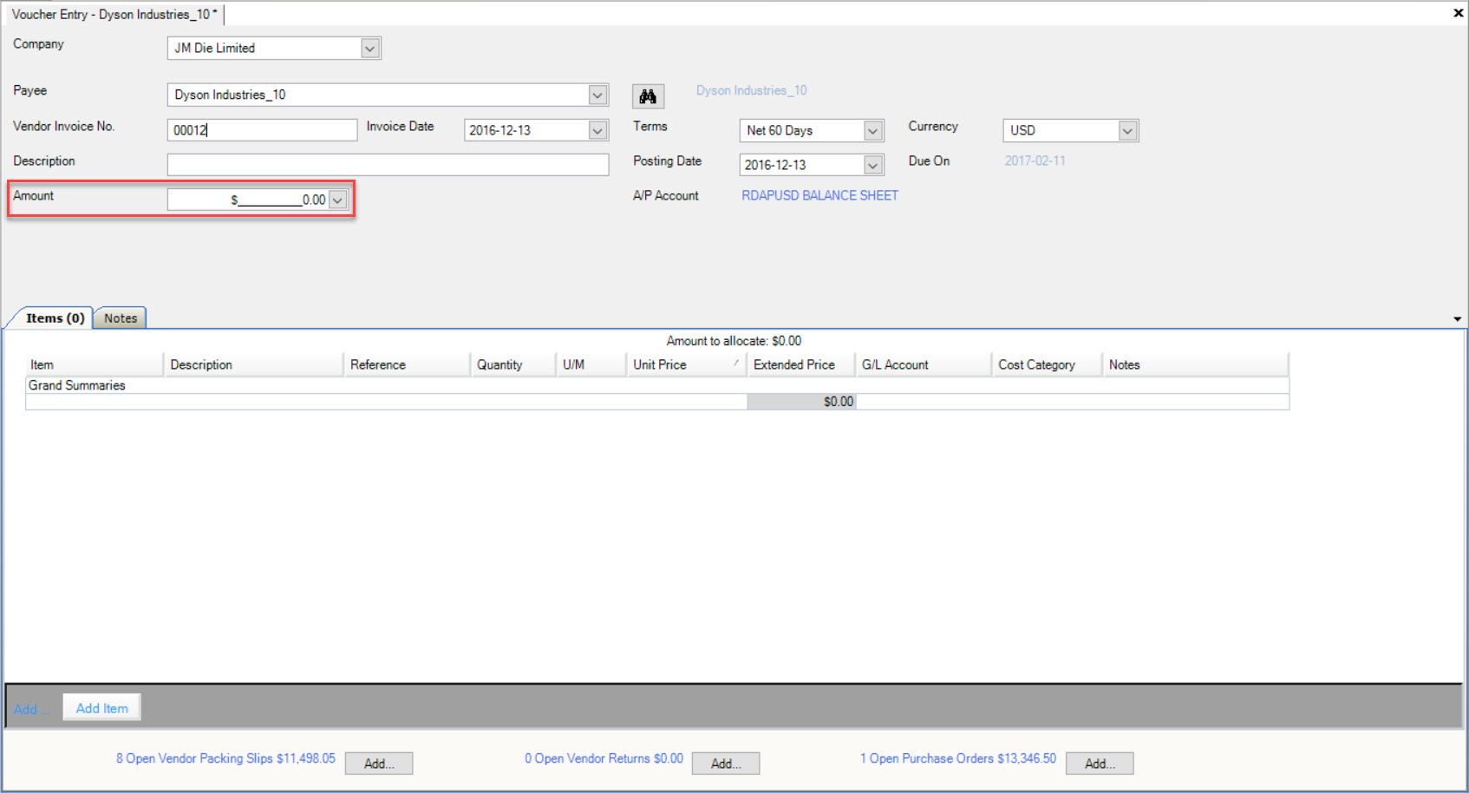The width and height of the screenshot is (1469, 793).
Task: Expand the Payee dropdown list
Action: (597, 95)
